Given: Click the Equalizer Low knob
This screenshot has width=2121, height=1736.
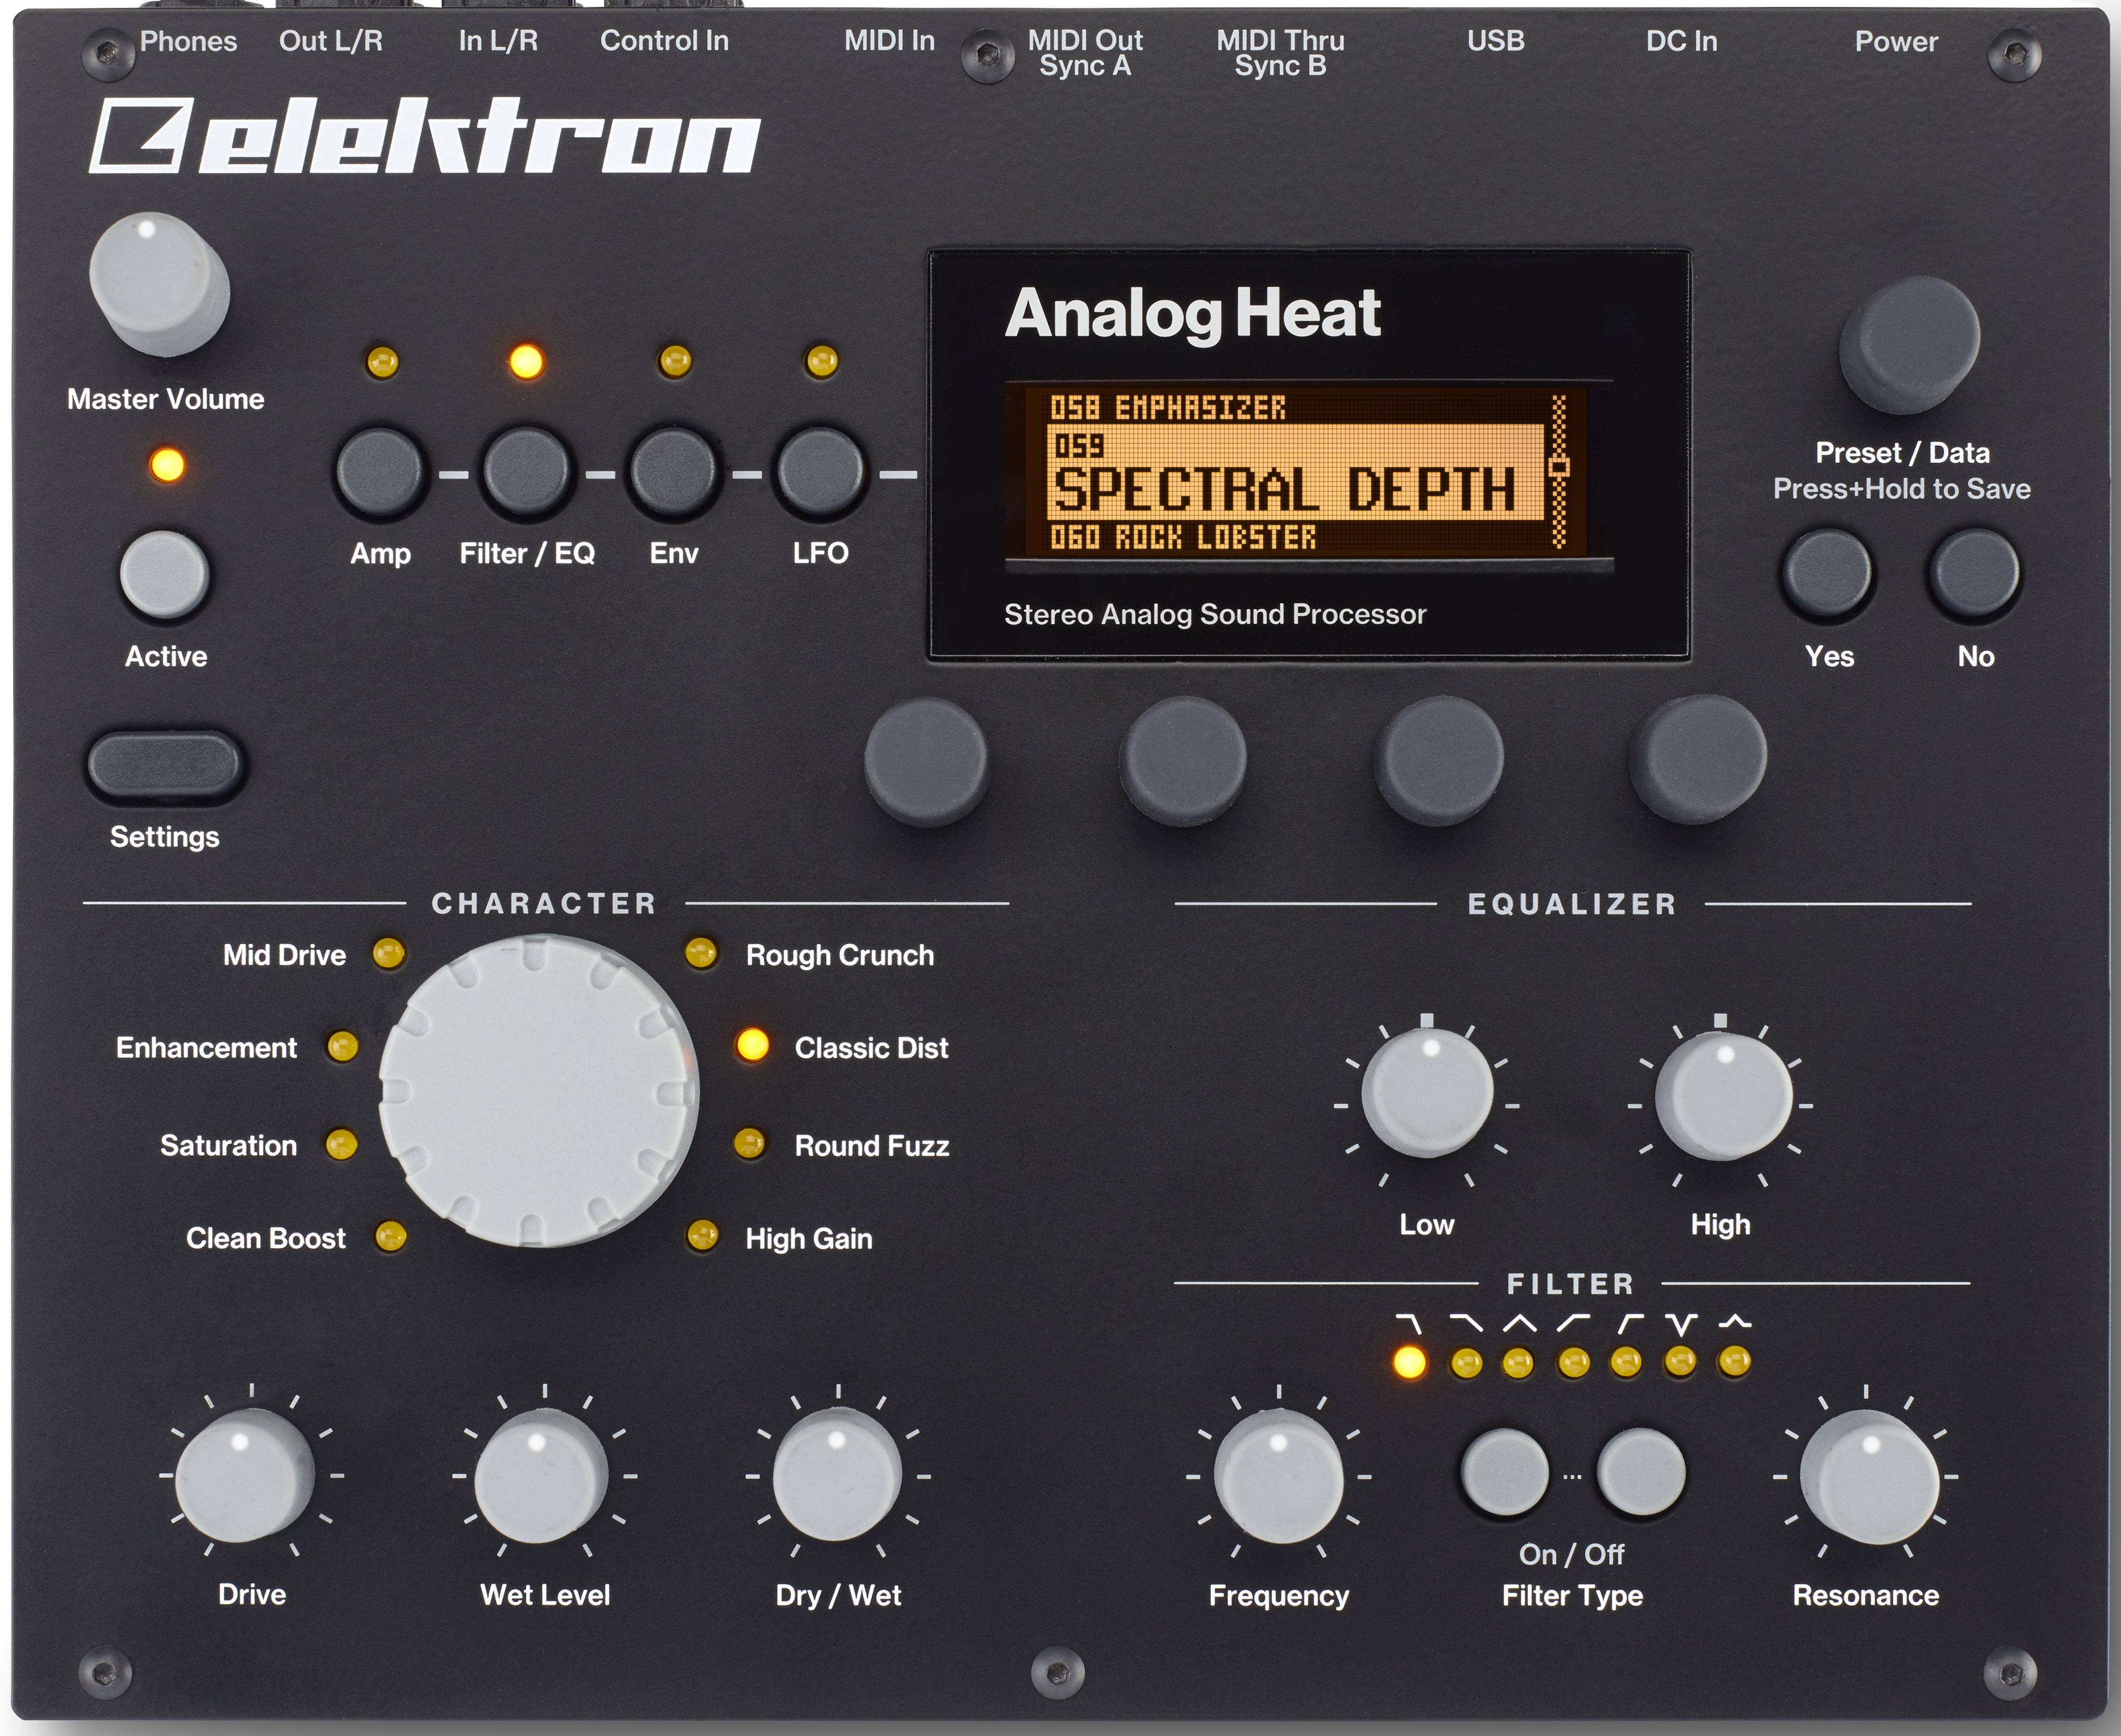Looking at the screenshot, I should [x=1427, y=1094].
